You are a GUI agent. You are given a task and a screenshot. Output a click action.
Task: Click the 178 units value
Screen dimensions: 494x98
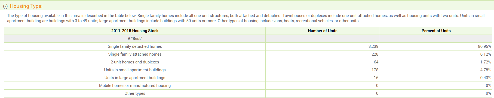tap(375, 70)
